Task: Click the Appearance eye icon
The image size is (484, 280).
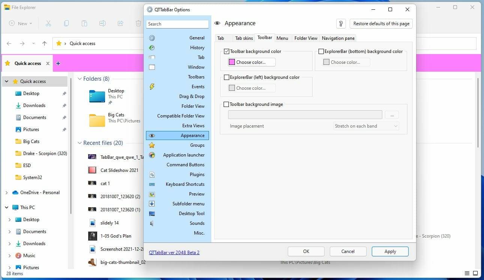Action: pyautogui.click(x=152, y=135)
